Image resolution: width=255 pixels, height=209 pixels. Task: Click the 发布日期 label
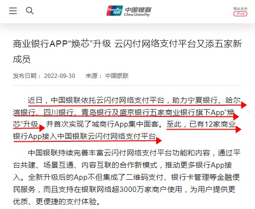click(x=24, y=76)
